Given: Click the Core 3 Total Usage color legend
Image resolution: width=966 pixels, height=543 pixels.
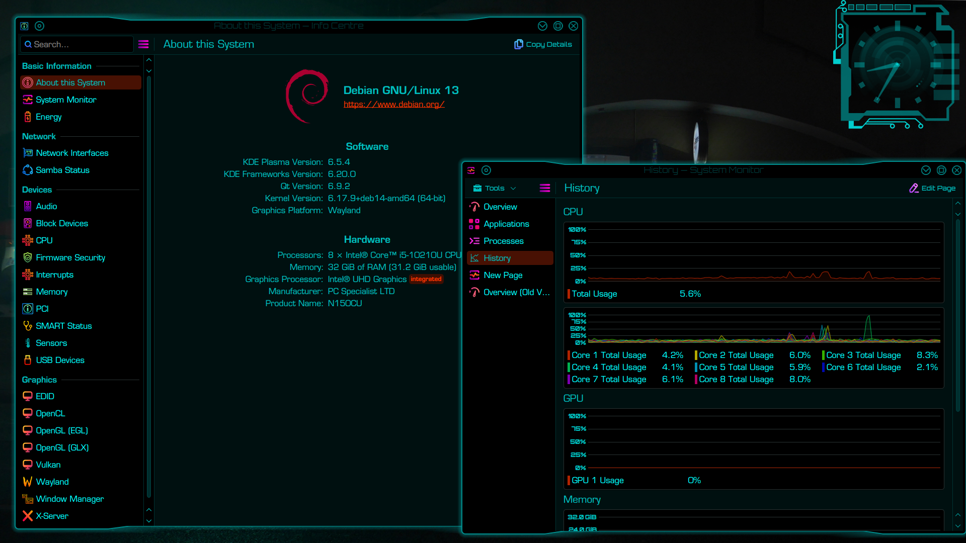Looking at the screenshot, I should click(823, 355).
